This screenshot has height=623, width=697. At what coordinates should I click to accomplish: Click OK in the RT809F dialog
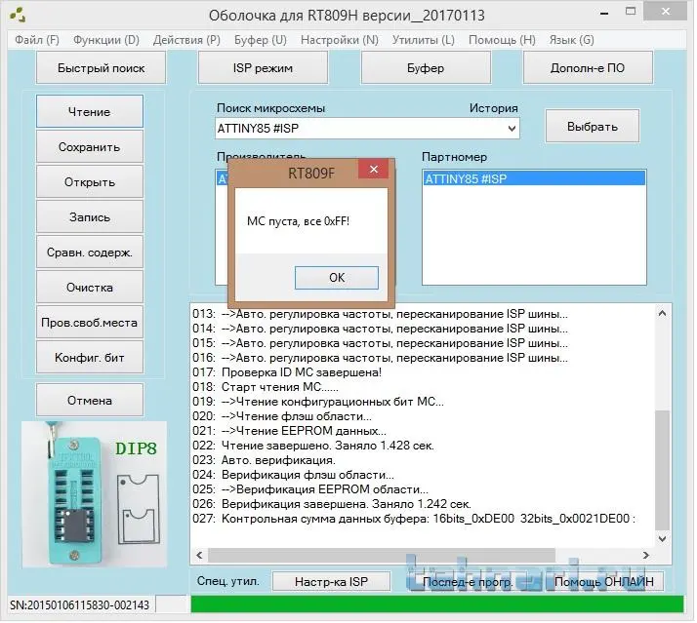point(337,278)
